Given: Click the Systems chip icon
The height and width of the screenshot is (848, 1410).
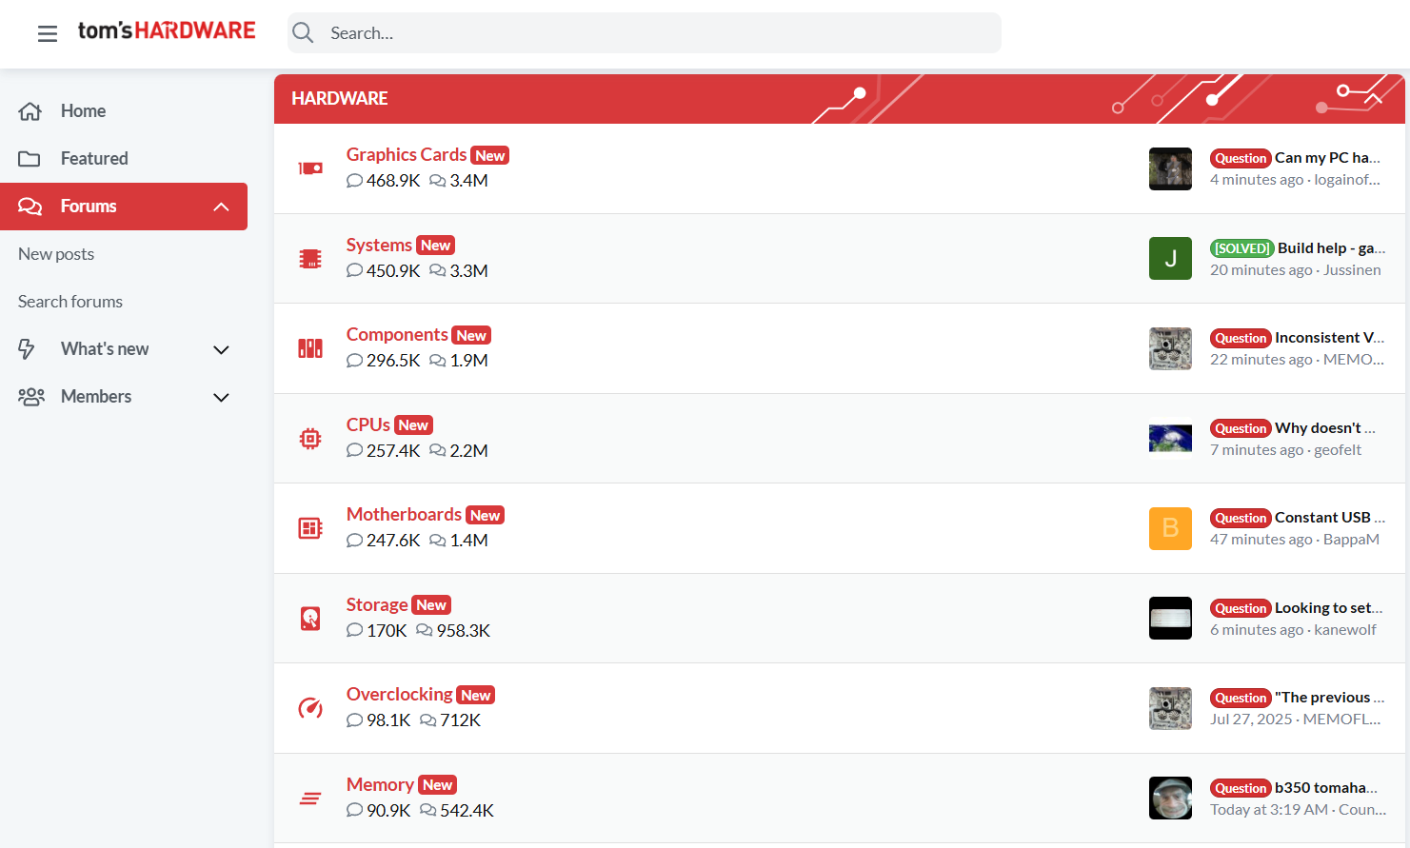Looking at the screenshot, I should pos(310,259).
